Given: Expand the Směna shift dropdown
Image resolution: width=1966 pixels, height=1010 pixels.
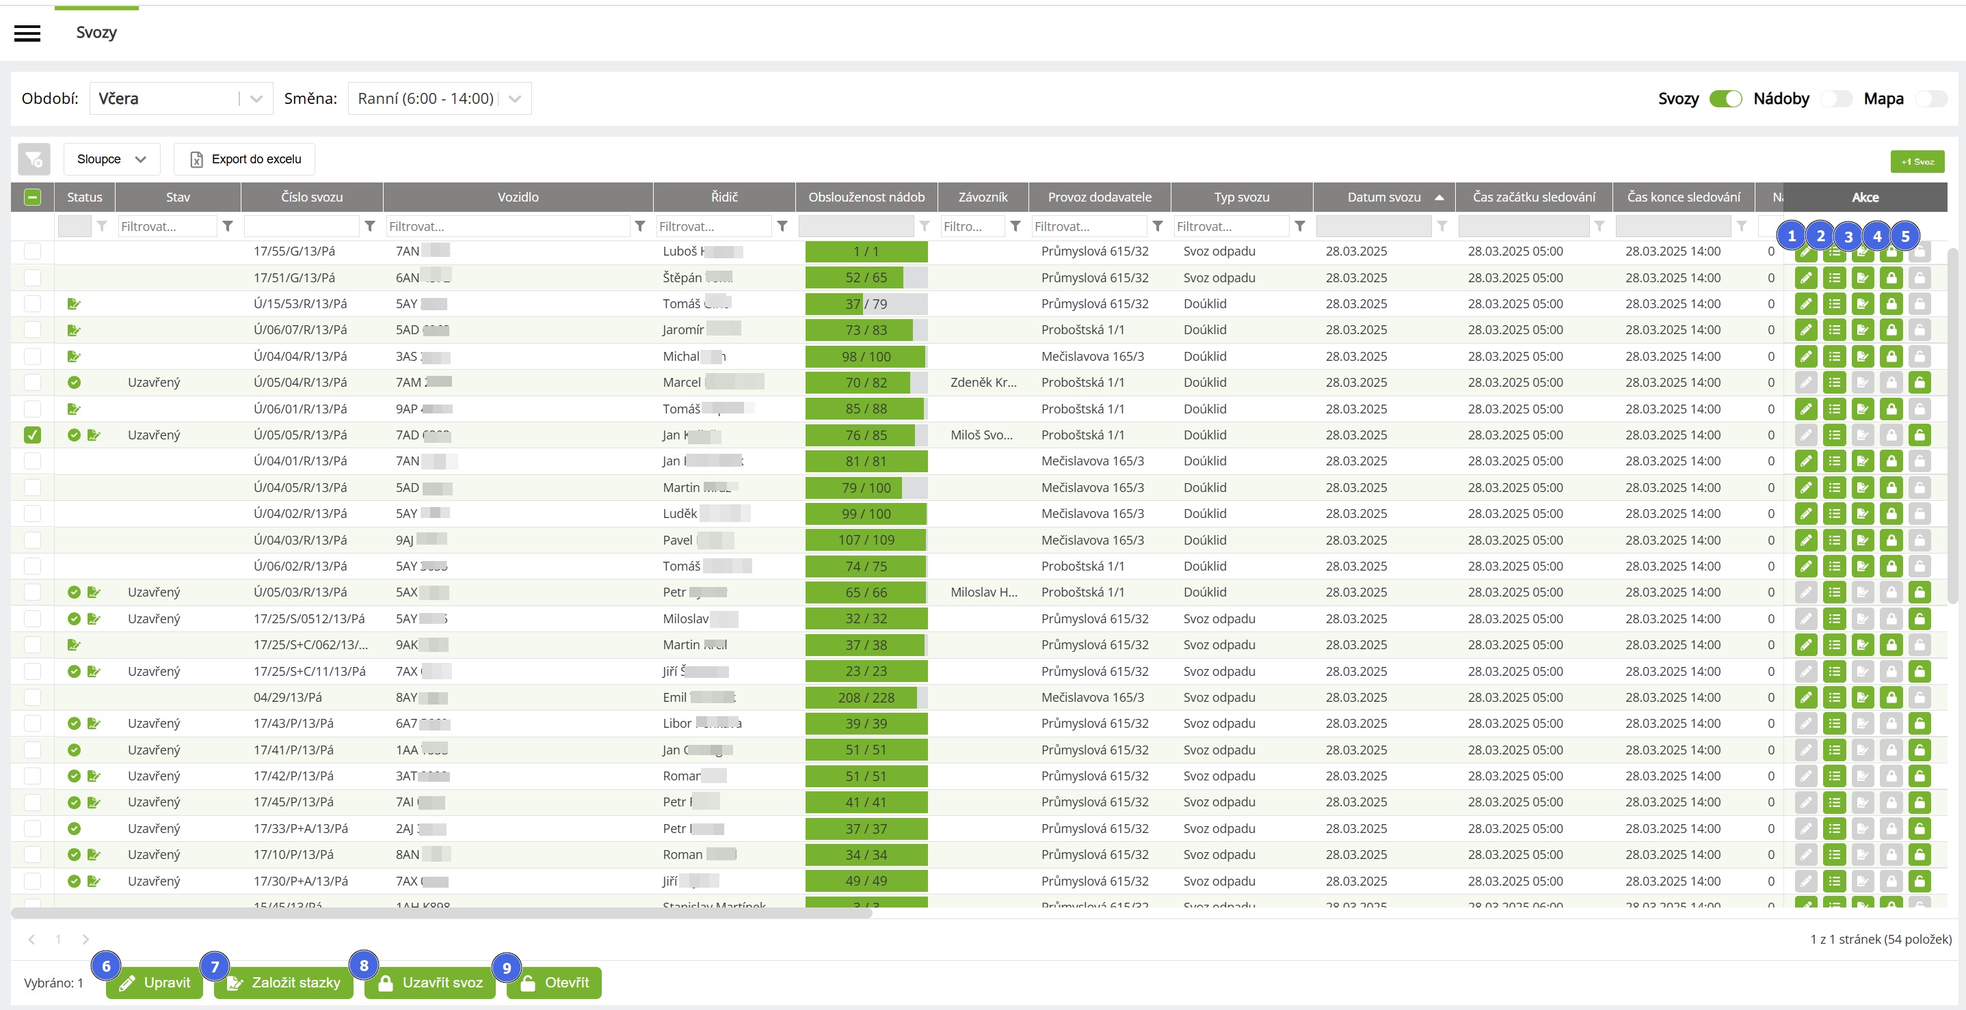Looking at the screenshot, I should click(x=439, y=98).
